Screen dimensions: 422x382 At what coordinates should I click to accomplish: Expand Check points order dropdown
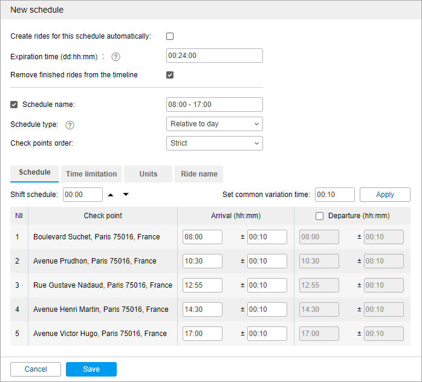pos(214,143)
